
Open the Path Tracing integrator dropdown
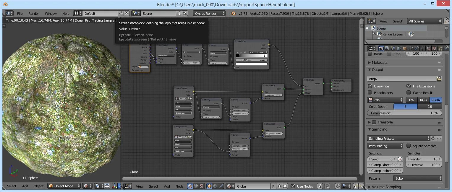click(385, 146)
